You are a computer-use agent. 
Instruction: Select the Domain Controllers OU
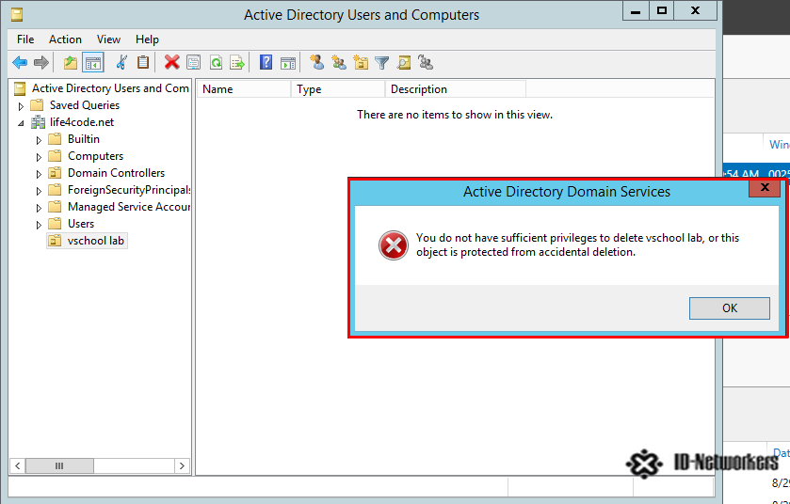(x=116, y=173)
